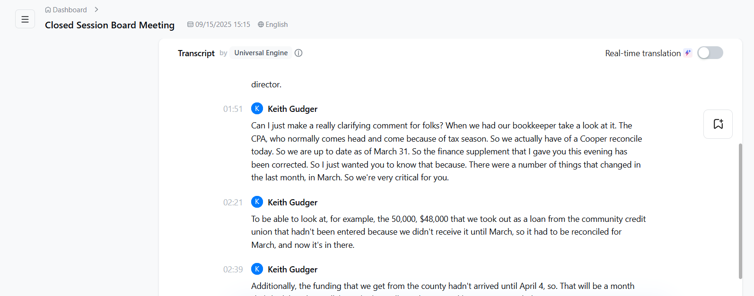The image size is (754, 296).
Task: Click the Universal Engine info icon
Action: tap(298, 53)
